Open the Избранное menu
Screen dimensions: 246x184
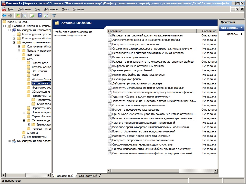click(51, 9)
